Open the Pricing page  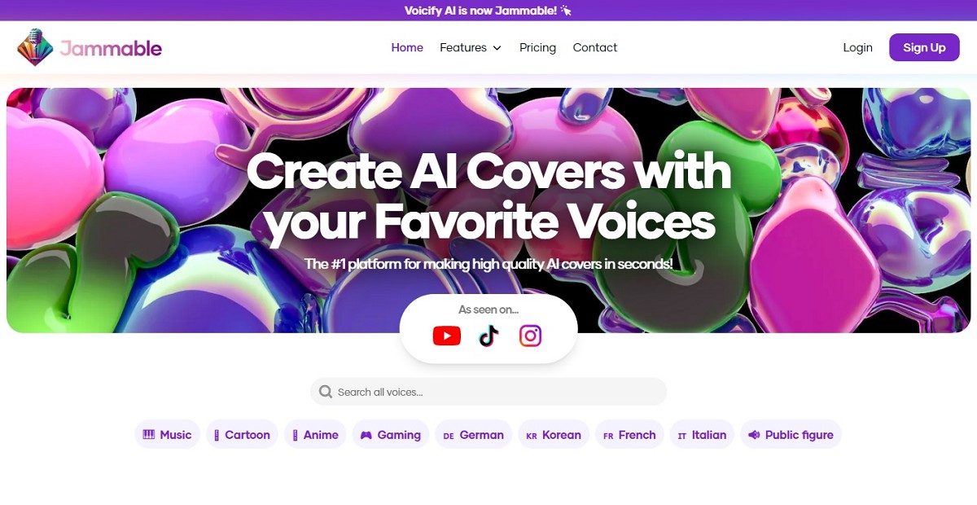coord(537,47)
